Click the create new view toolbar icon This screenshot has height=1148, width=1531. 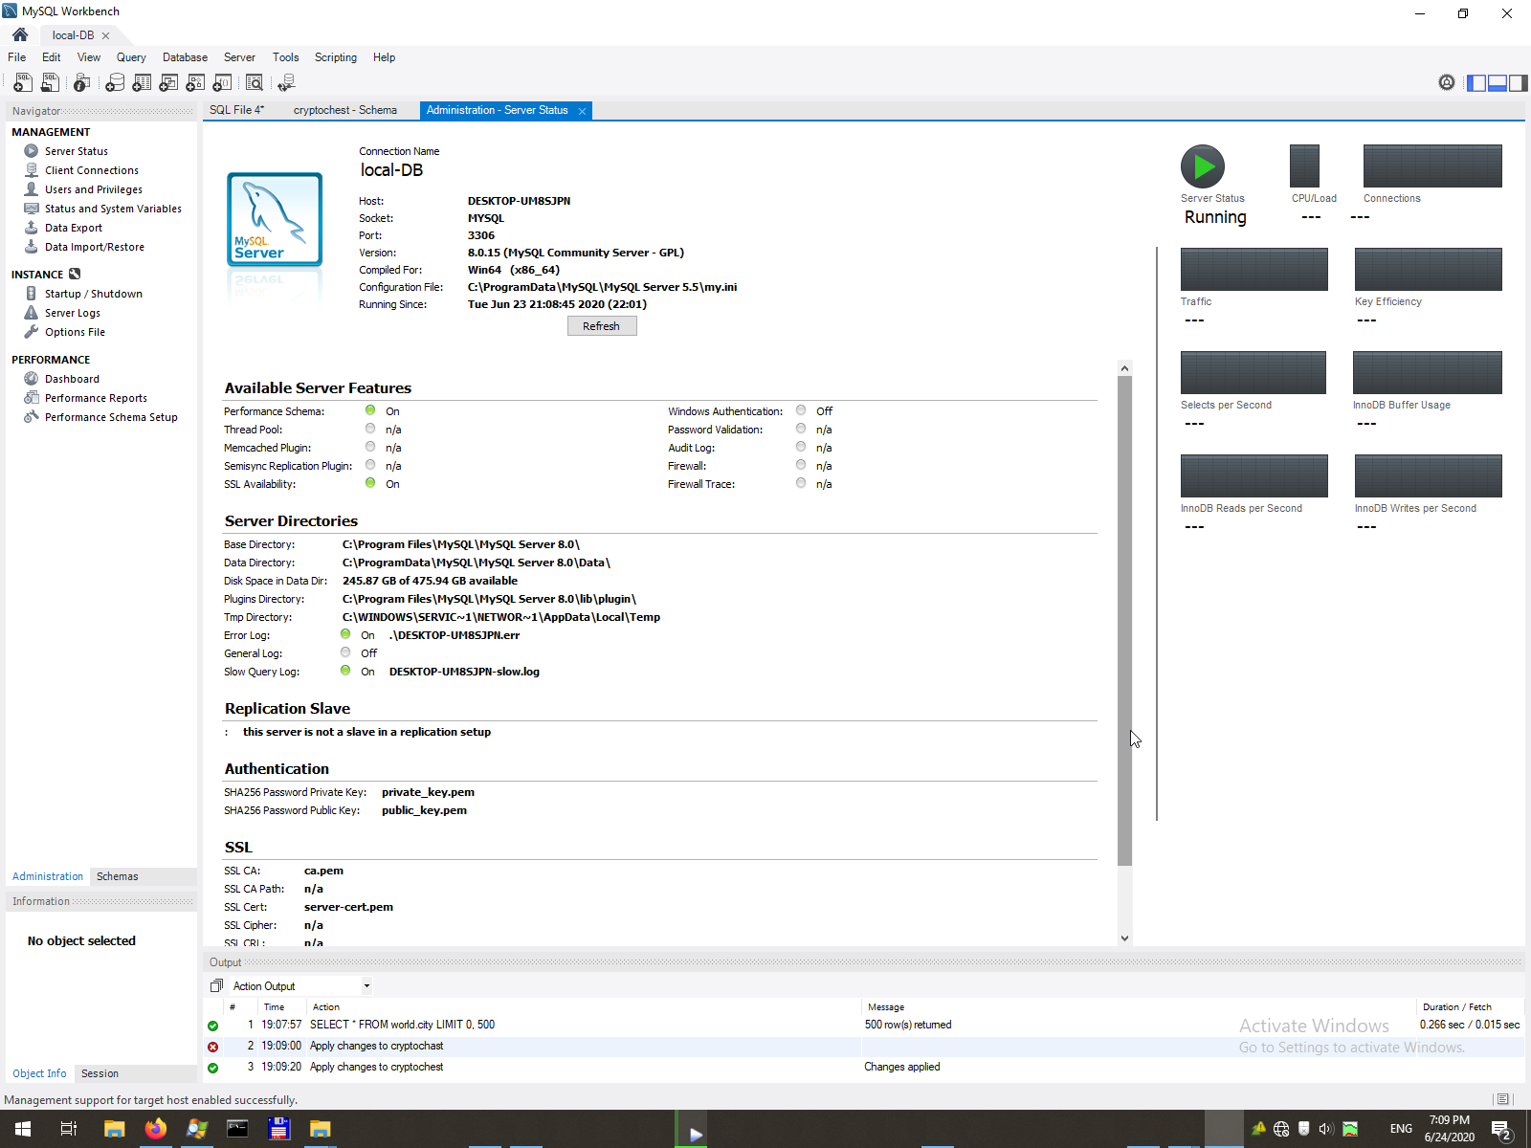coord(168,83)
